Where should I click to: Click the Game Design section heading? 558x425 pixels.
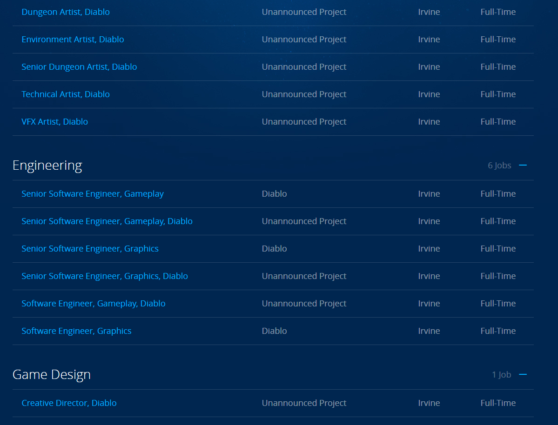click(x=52, y=374)
